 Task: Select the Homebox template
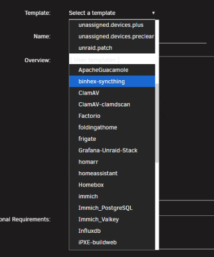(112, 185)
